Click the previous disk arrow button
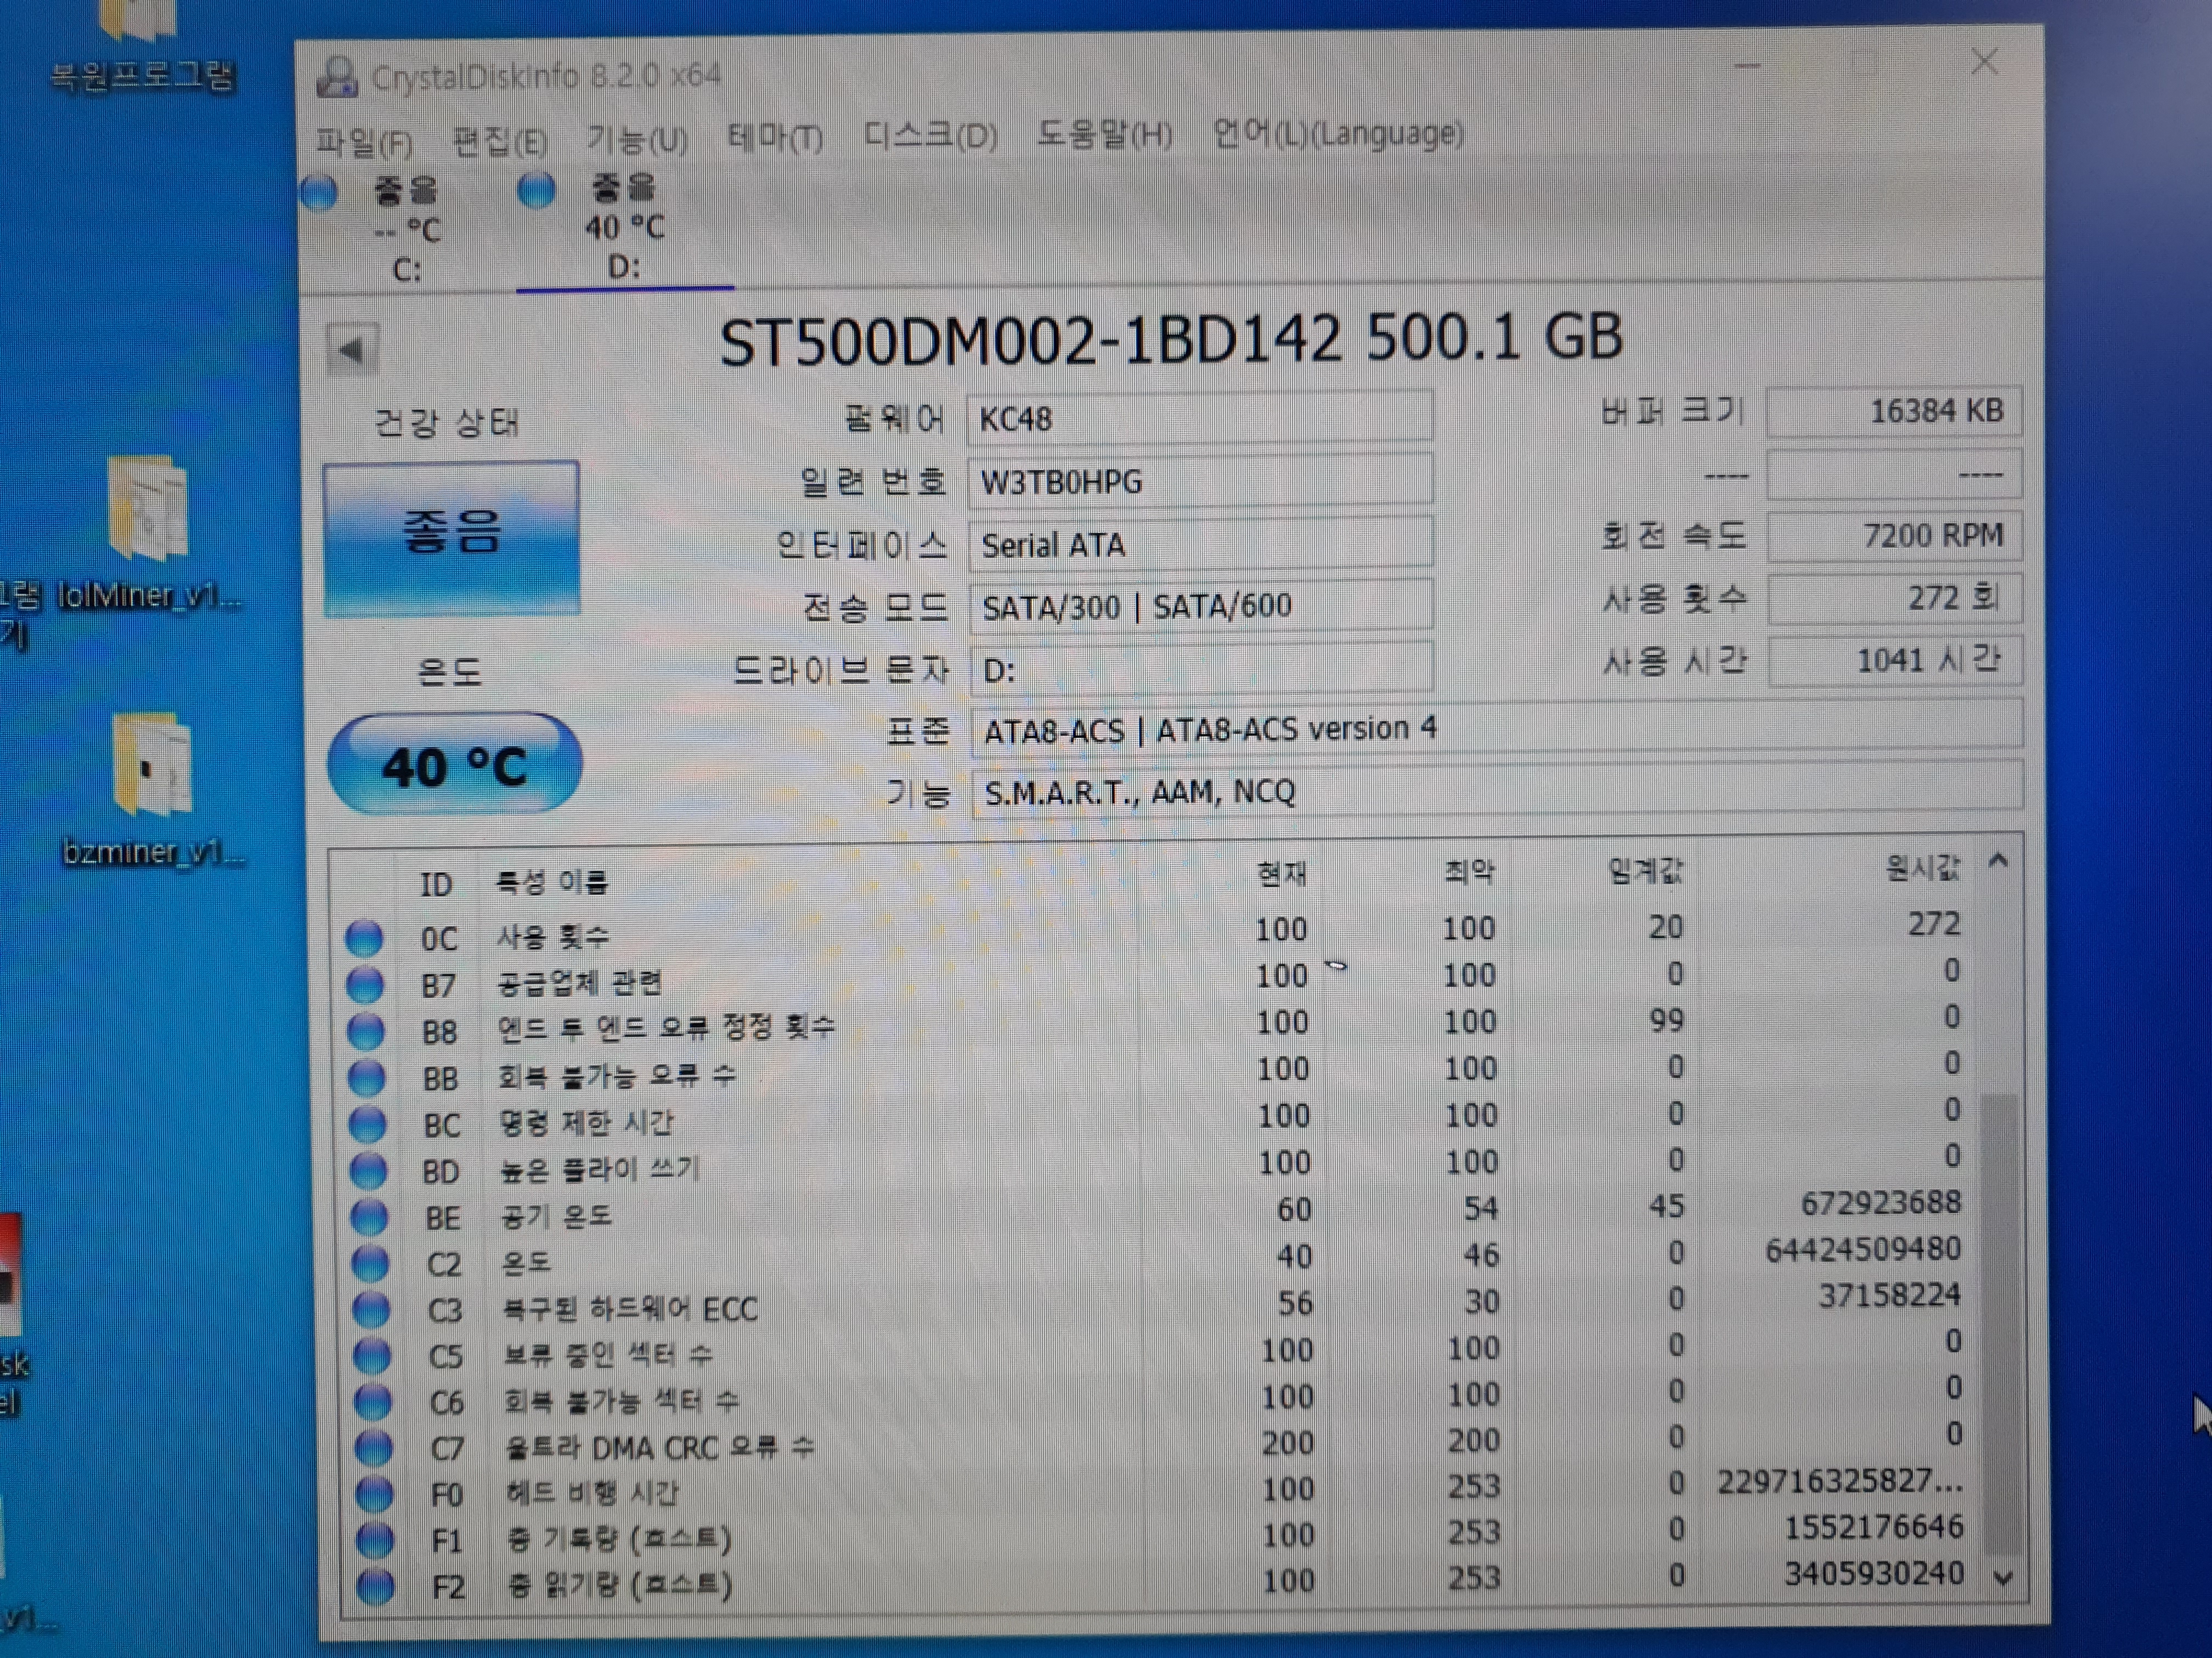Screen dimensions: 2212x1658 pos(352,350)
